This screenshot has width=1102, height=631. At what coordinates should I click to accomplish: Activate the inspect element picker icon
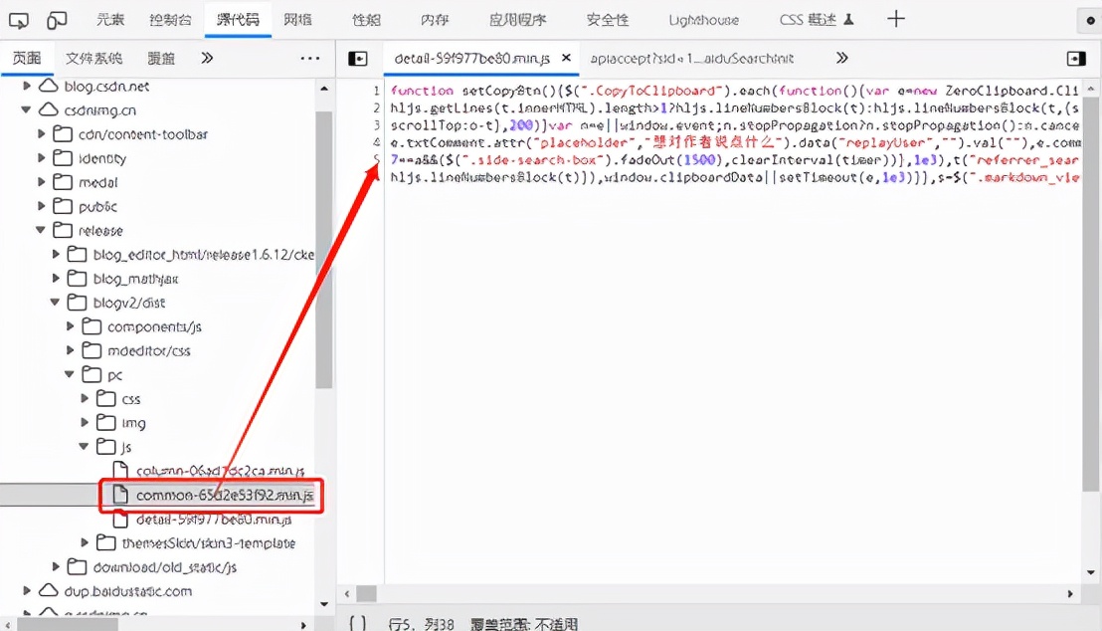point(19,20)
